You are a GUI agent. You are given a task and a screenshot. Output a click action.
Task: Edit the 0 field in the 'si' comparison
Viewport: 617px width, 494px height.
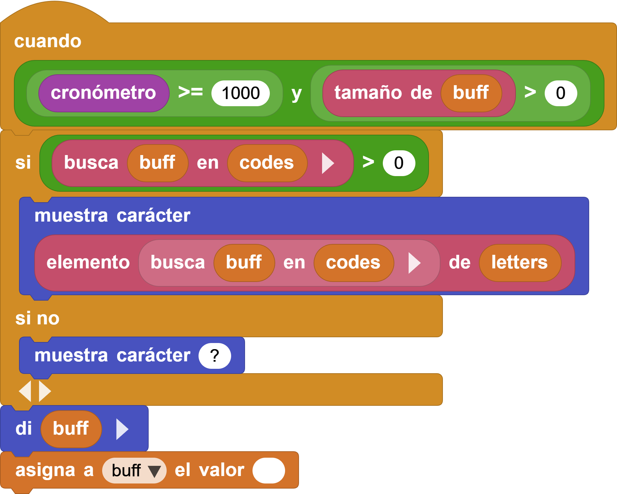[x=399, y=163]
